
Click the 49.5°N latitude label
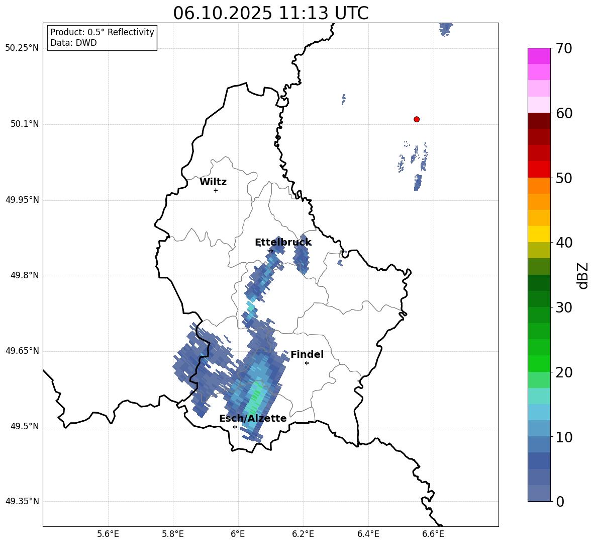[x=24, y=426]
